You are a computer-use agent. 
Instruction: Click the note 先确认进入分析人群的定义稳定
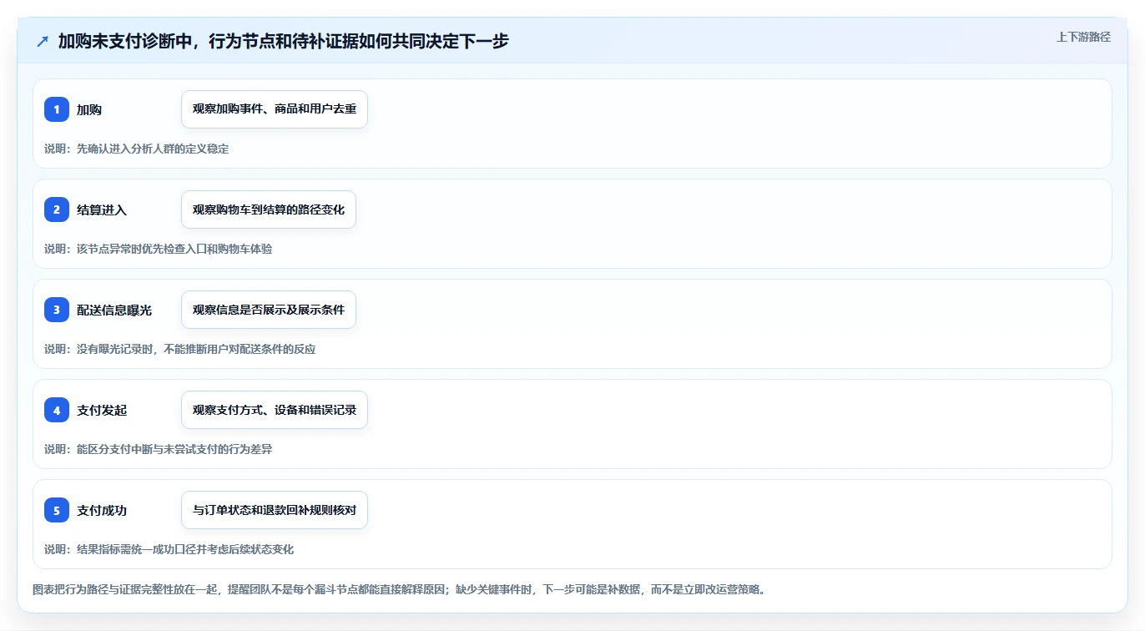coord(136,149)
